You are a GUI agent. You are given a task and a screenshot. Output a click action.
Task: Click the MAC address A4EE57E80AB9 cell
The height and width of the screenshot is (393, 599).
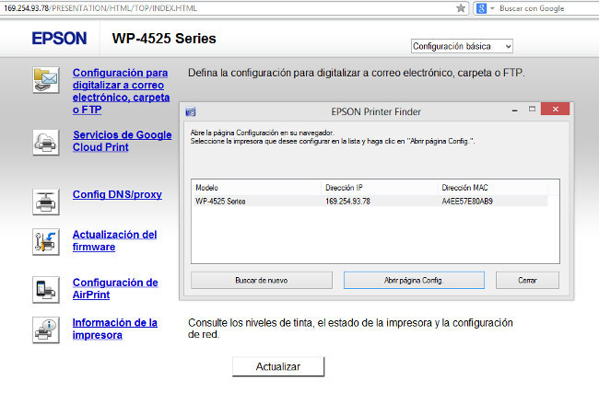coord(467,201)
